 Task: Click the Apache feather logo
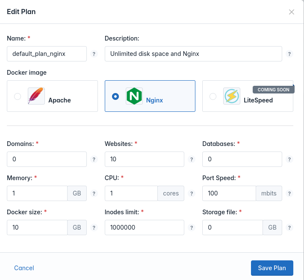[36, 96]
